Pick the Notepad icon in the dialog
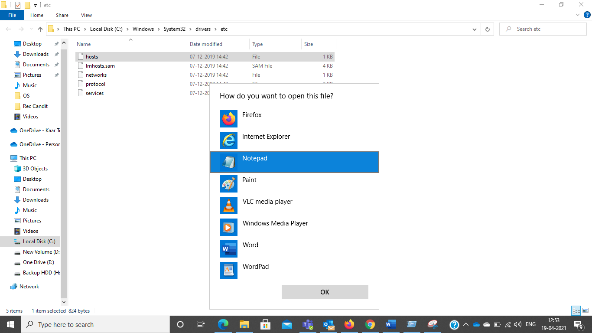This screenshot has height=333, width=592. point(229,162)
